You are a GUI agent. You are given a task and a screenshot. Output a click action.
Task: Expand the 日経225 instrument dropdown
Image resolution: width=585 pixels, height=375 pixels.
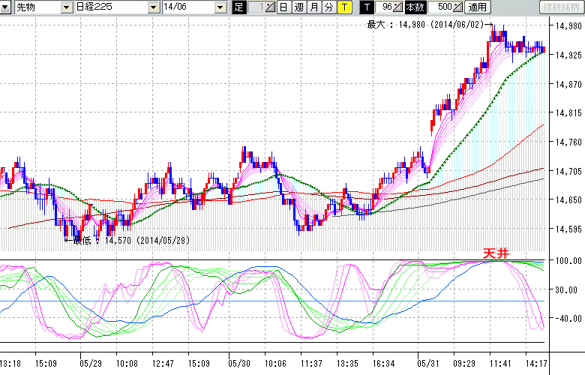154,7
